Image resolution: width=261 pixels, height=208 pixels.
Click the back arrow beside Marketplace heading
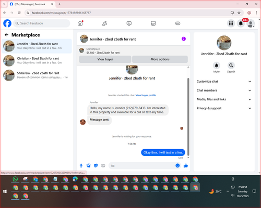[x=6, y=35]
